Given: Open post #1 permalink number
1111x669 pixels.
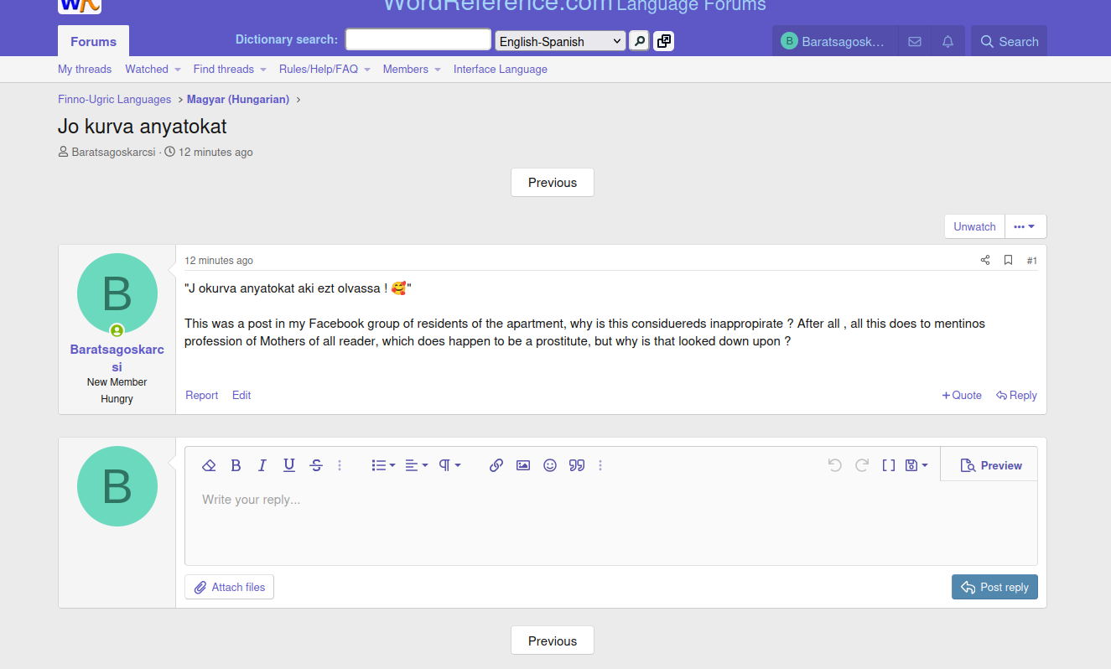Looking at the screenshot, I should (1032, 261).
